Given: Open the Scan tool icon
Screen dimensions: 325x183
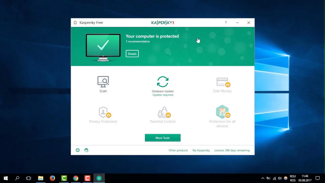Looking at the screenshot, I should click(103, 81).
